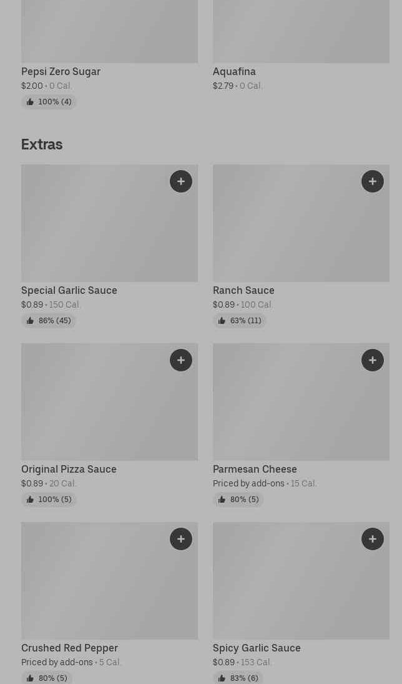
Task: Click the Crushed Red Pepper title
Action: (x=69, y=648)
